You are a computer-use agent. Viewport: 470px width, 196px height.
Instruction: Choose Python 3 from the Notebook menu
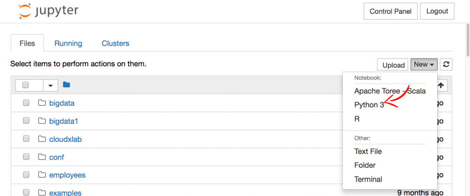pyautogui.click(x=369, y=105)
